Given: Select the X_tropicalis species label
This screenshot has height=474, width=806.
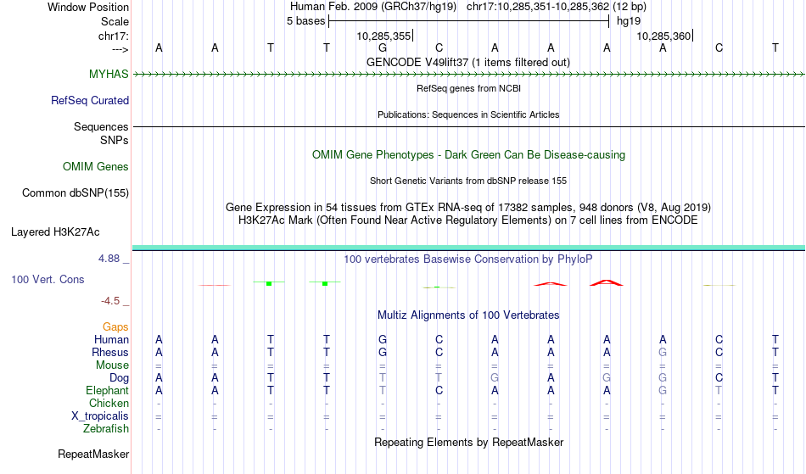Looking at the screenshot, I should [100, 416].
